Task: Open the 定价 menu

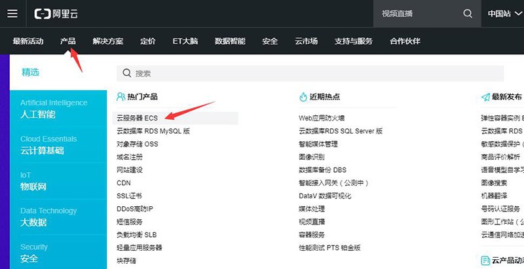Action: point(148,41)
